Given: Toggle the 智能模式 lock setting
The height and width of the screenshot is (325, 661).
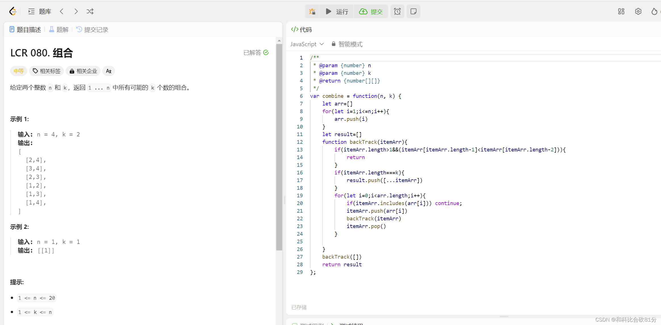Looking at the screenshot, I should 347,44.
